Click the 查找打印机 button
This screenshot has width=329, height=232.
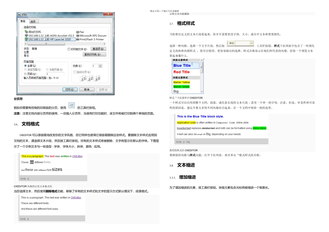(94, 55)
